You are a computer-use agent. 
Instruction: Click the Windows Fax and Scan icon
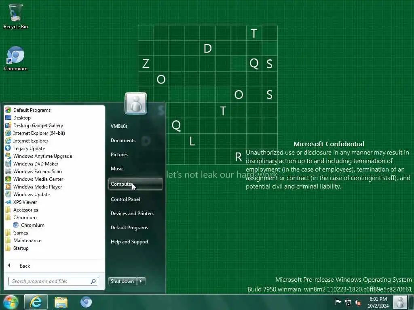[8, 171]
